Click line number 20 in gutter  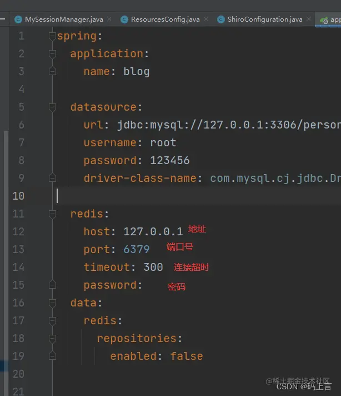point(18,374)
